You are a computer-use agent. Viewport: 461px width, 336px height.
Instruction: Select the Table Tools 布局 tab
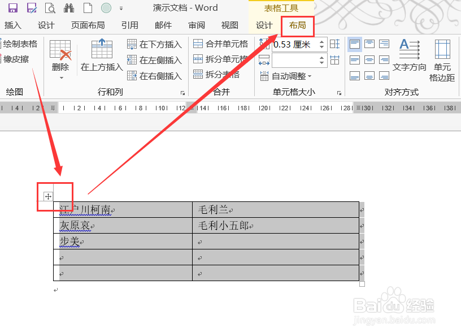pyautogui.click(x=298, y=25)
